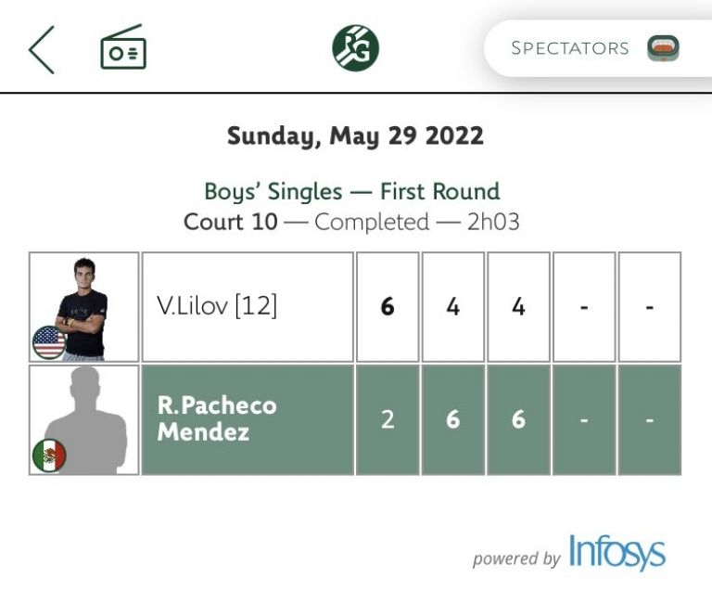Select the V.Lilov [12] name cell
The width and height of the screenshot is (712, 616).
point(248,307)
